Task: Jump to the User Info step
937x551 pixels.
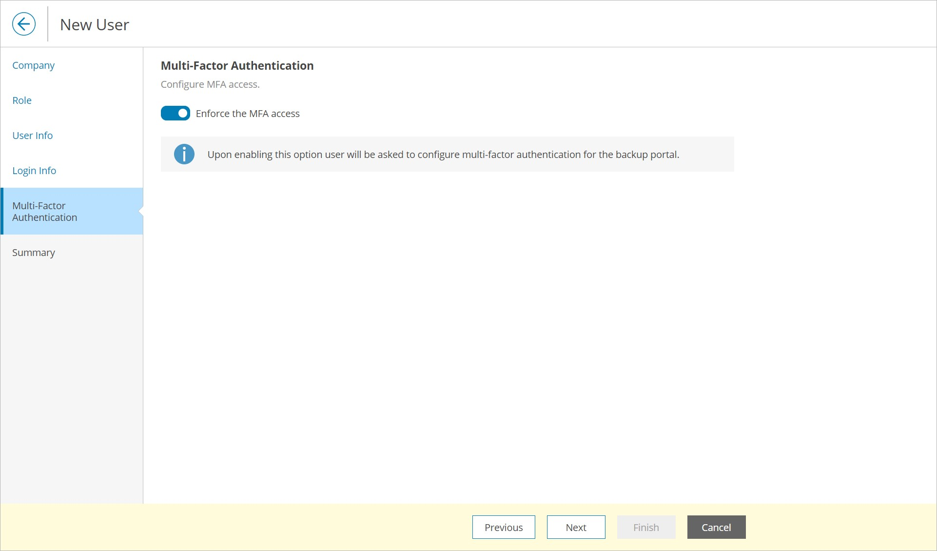Action: pyautogui.click(x=32, y=136)
